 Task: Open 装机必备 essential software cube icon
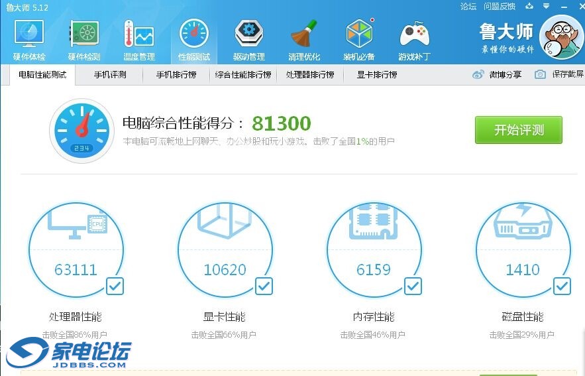359,34
